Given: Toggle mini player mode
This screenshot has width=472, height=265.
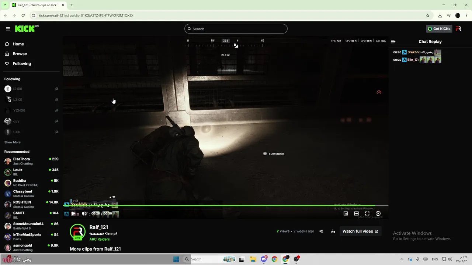Looking at the screenshot, I should click(346, 213).
